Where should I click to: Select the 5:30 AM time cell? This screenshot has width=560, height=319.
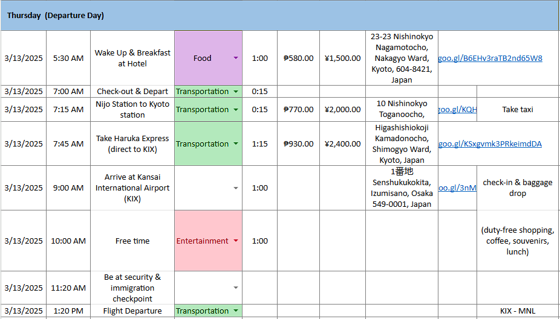[68, 58]
